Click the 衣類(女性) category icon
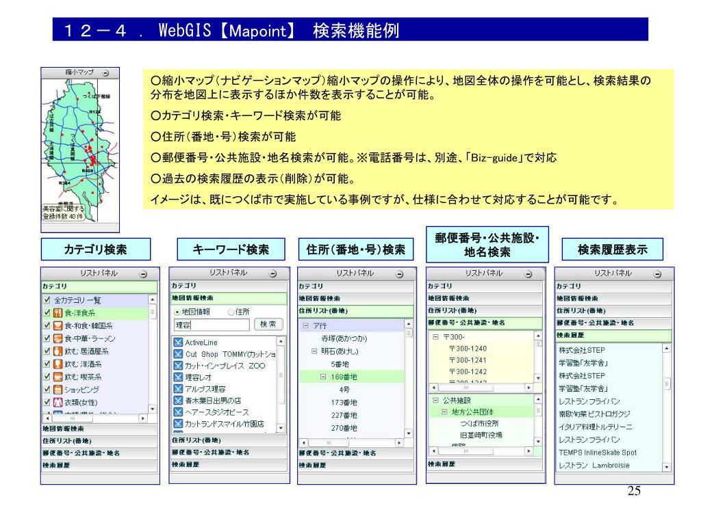Viewport: 701px width, 525px height. coord(58,402)
